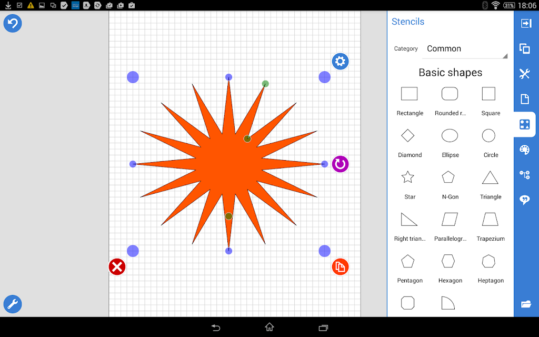Open shape settings gear icon

click(341, 62)
